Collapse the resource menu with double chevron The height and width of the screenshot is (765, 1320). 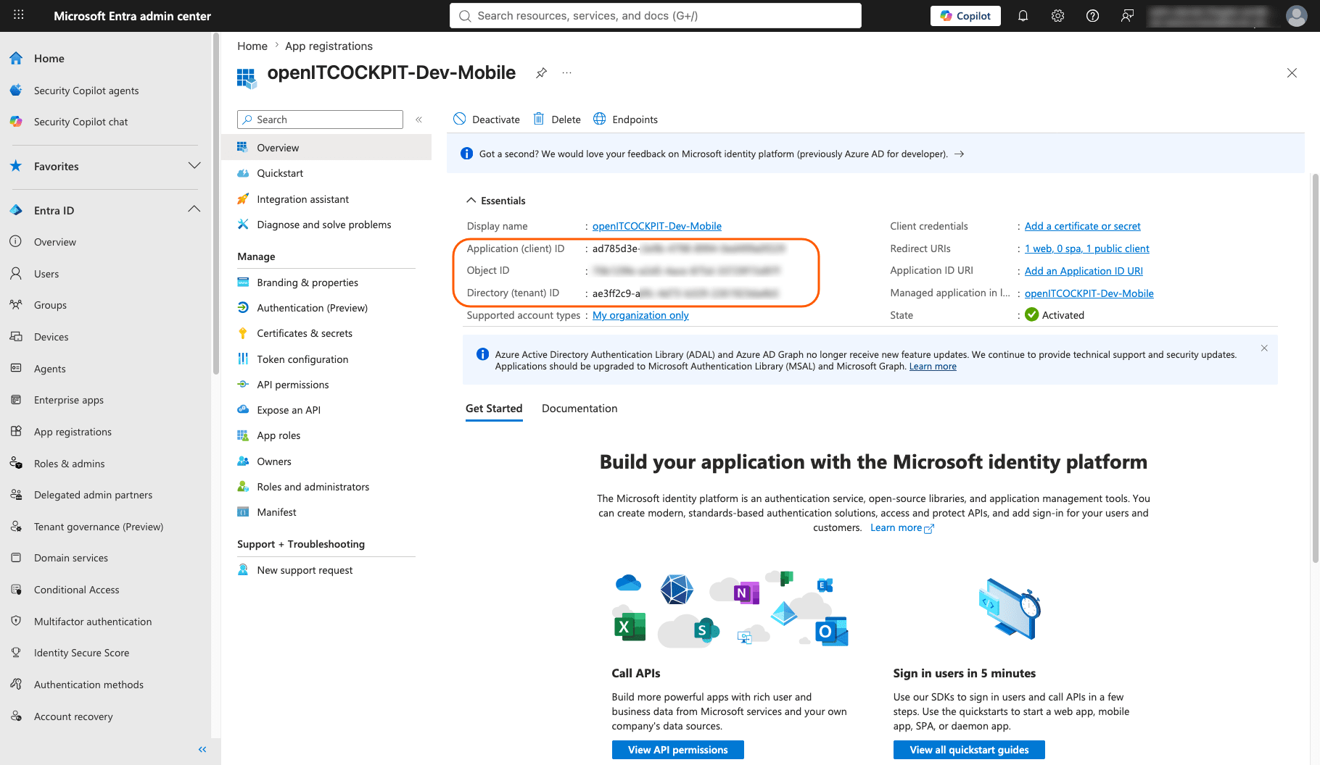(x=418, y=120)
